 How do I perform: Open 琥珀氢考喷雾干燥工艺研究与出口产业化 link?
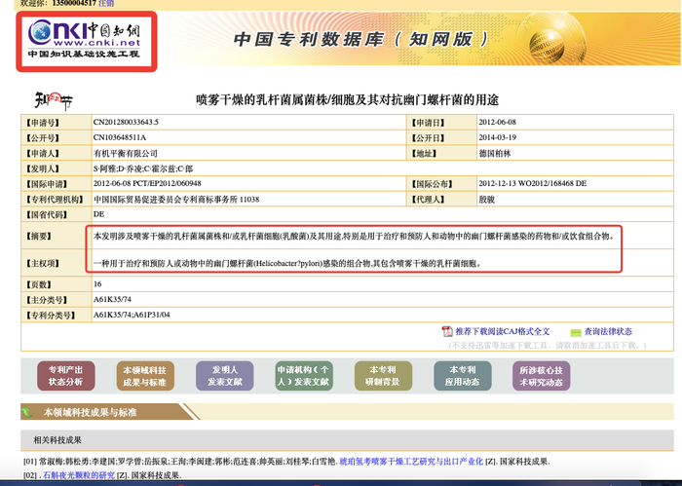411,462
